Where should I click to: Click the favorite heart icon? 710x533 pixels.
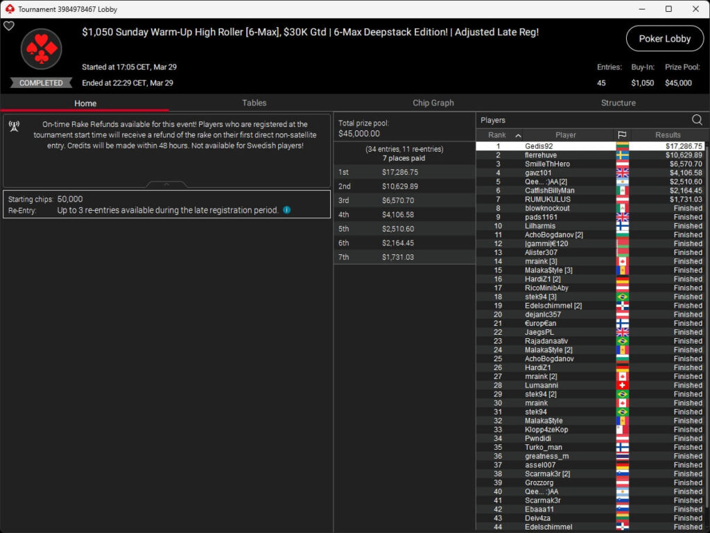click(9, 26)
